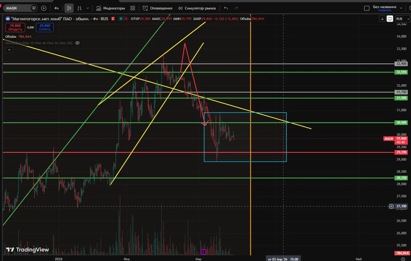
Task: Undo the last chart action
Action: [x=226, y=8]
